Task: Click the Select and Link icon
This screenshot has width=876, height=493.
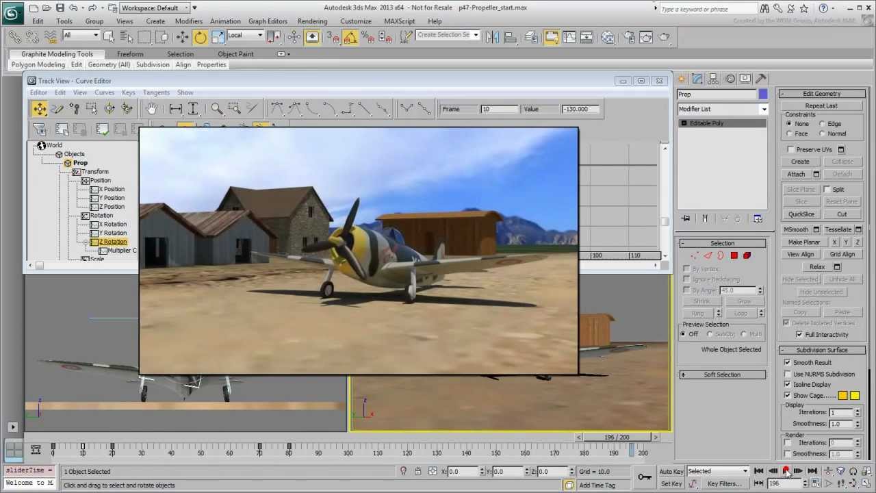Action: 14,37
